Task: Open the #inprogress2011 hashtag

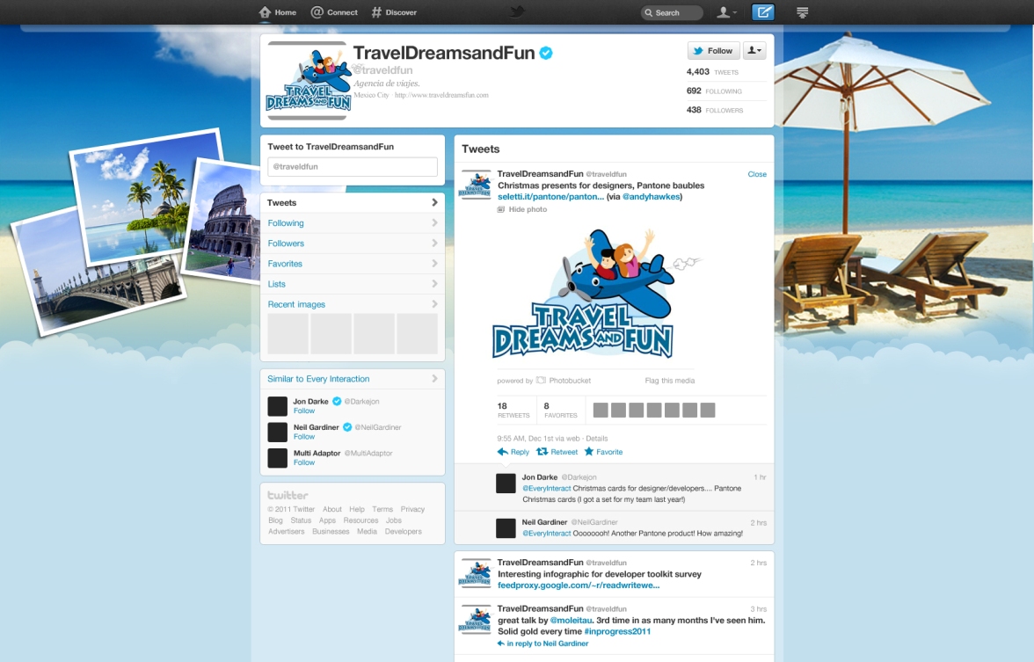Action: (x=617, y=631)
